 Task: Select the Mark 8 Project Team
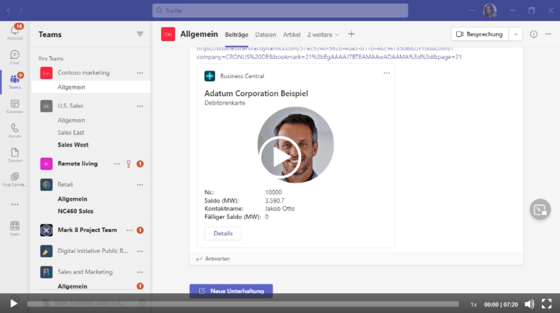click(87, 230)
